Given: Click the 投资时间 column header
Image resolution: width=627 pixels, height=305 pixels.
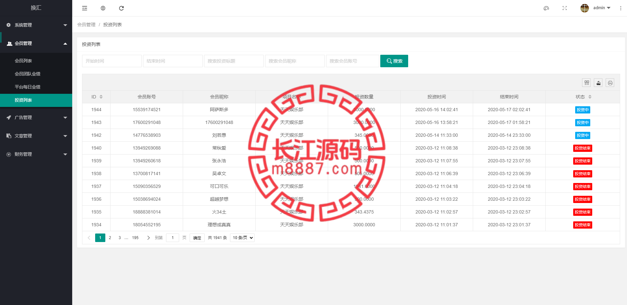Looking at the screenshot, I should [x=437, y=97].
